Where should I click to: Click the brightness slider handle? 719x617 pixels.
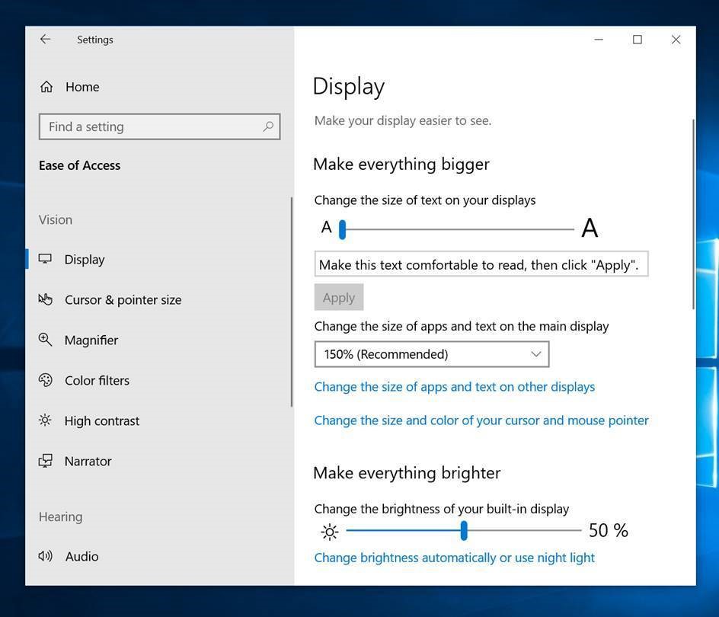tap(463, 530)
